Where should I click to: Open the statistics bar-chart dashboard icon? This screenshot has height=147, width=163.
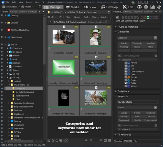153,7
